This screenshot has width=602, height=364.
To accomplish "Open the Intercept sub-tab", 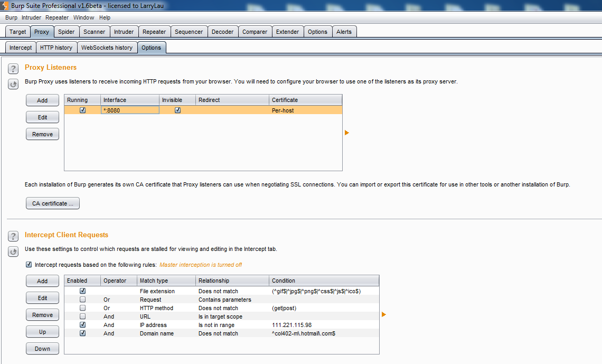I will pos(21,48).
